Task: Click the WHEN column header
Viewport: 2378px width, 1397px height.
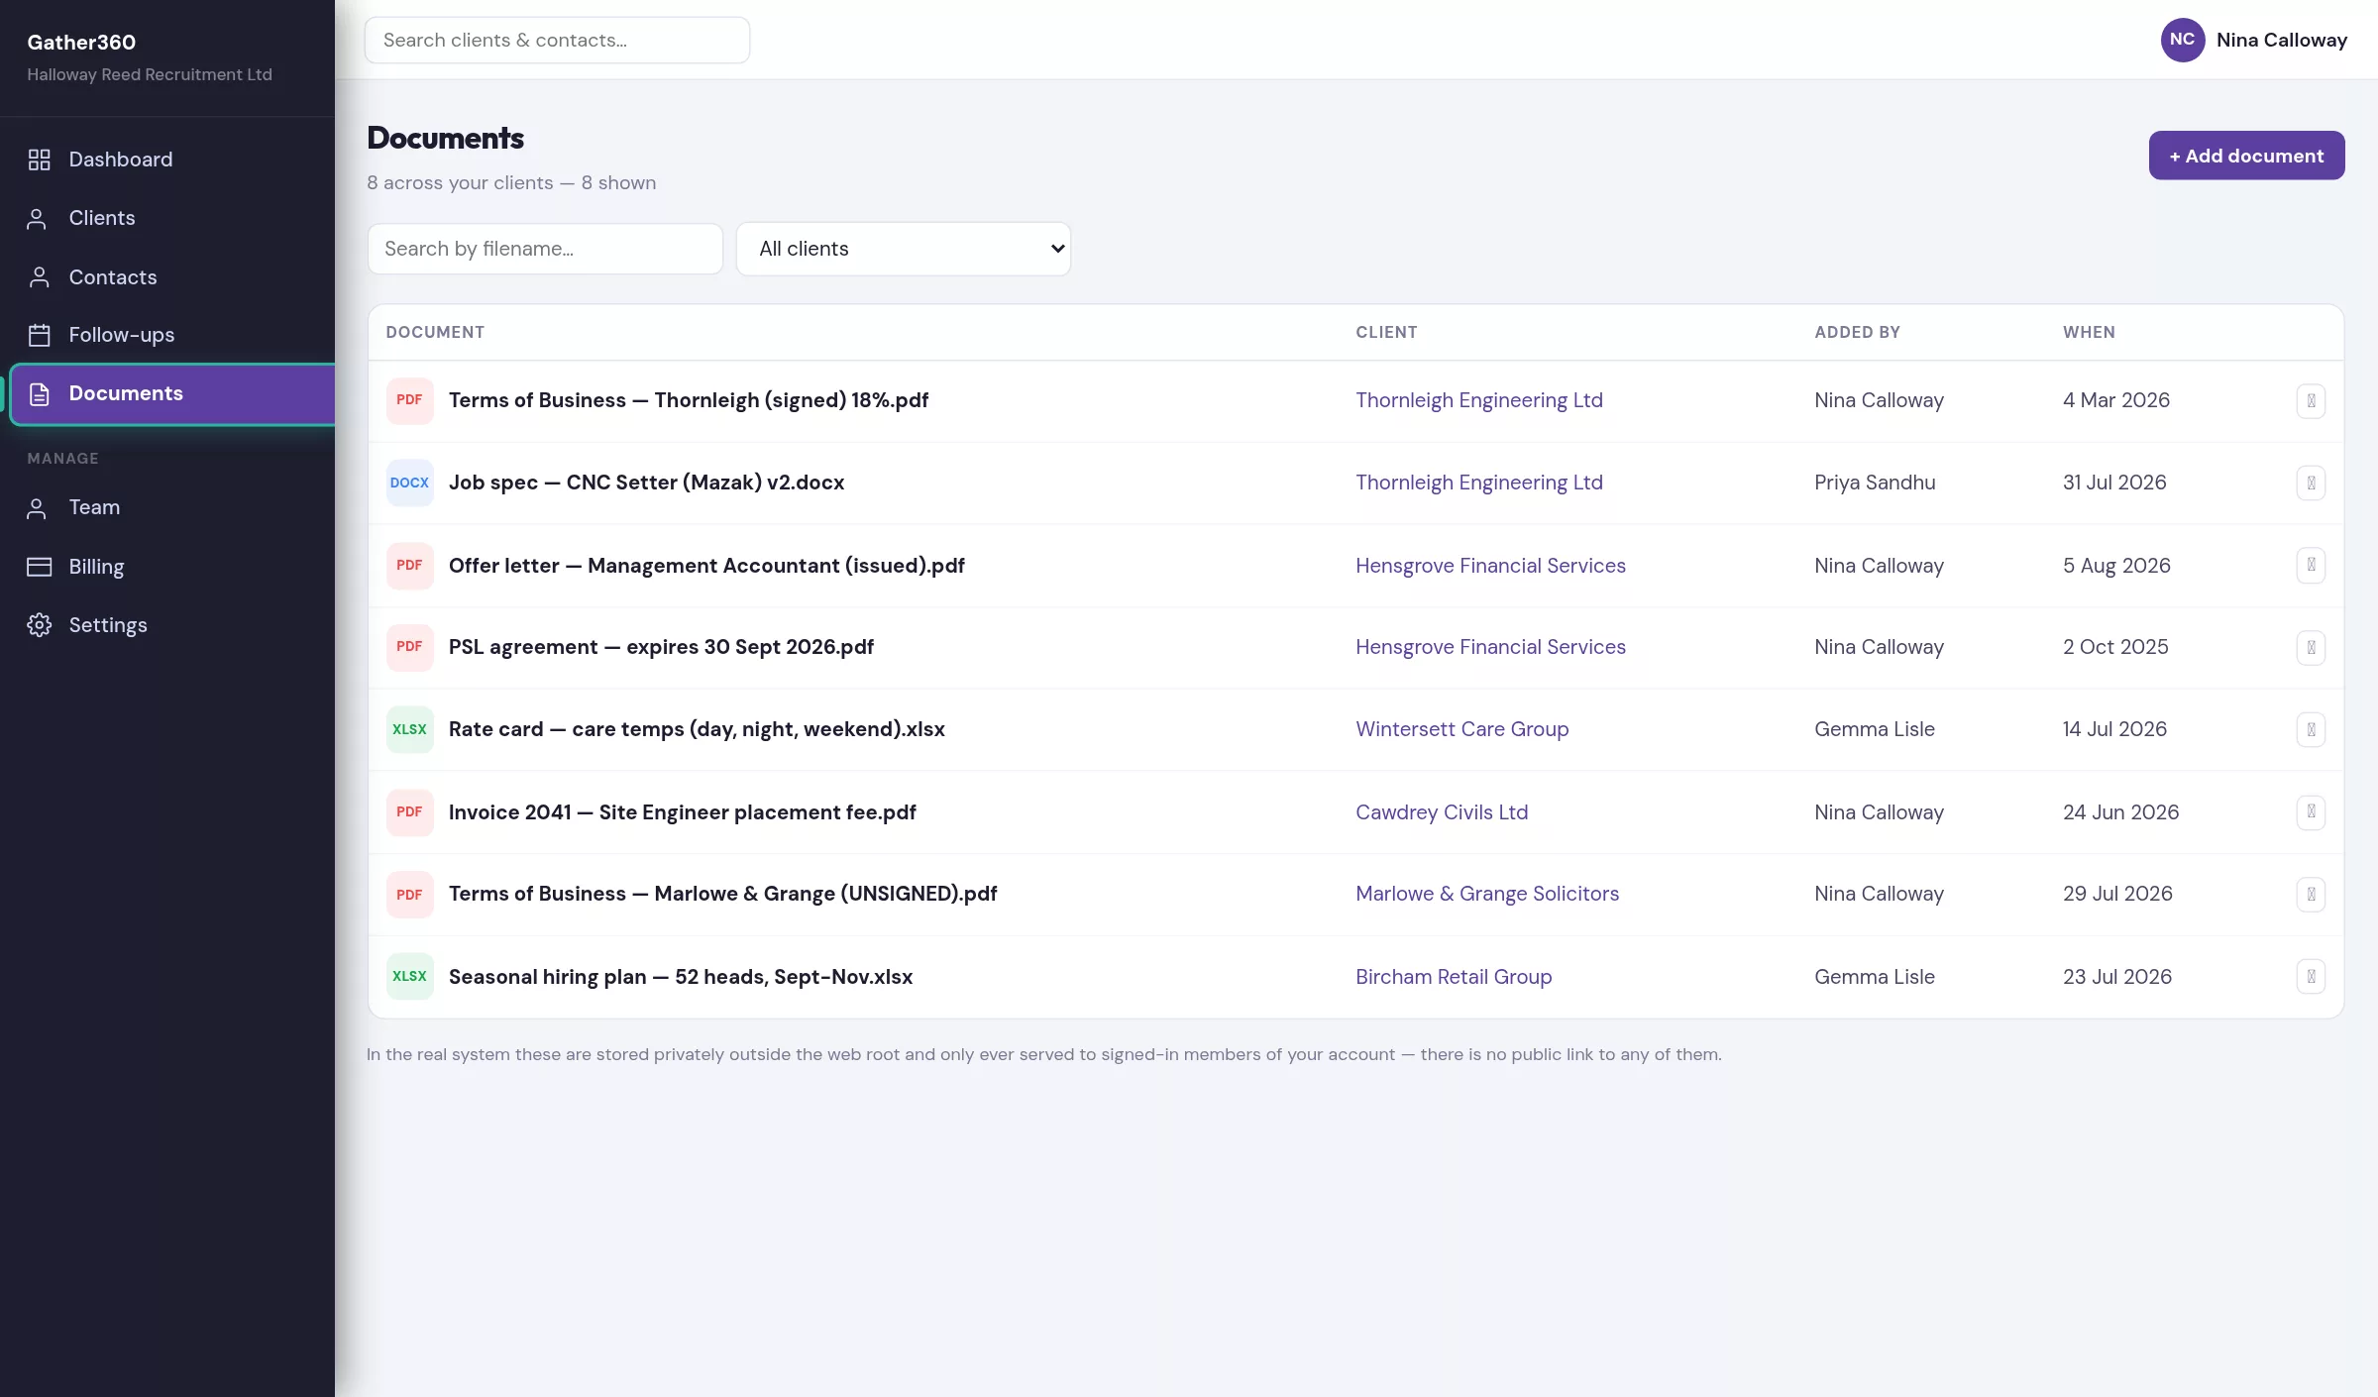Action: pos(2089,333)
